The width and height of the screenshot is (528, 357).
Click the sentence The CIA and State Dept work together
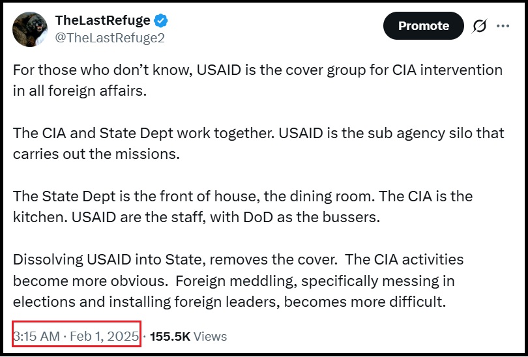144,134
